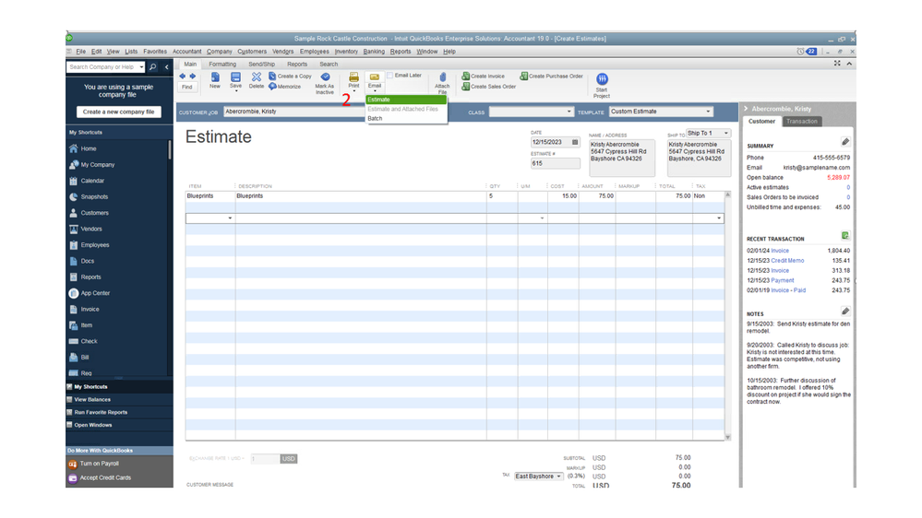Toggle the Email Later checkbox
The image size is (922, 518).
click(390, 76)
